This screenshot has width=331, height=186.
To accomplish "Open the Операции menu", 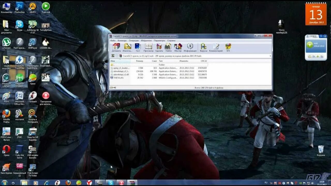I will click(x=134, y=41).
